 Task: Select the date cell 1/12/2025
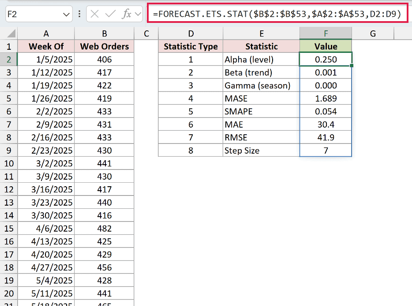pos(46,72)
